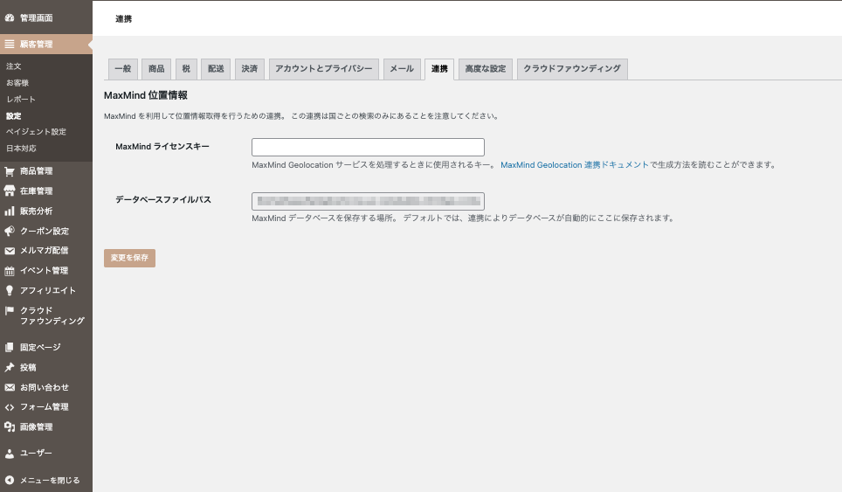Switch to the 一般 settings tab

click(x=122, y=69)
